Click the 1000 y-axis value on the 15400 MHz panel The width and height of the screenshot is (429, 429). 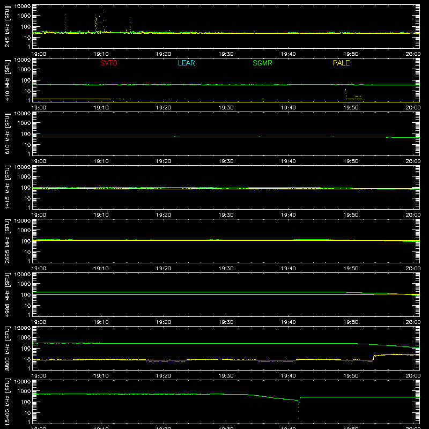point(24,391)
